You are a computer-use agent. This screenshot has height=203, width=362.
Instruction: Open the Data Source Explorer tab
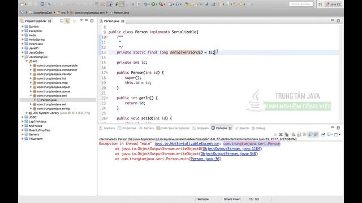(x=173, y=128)
